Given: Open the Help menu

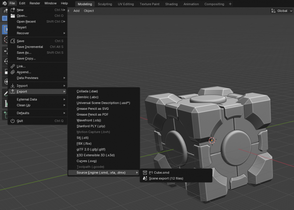Looking at the screenshot, I should (64, 3).
